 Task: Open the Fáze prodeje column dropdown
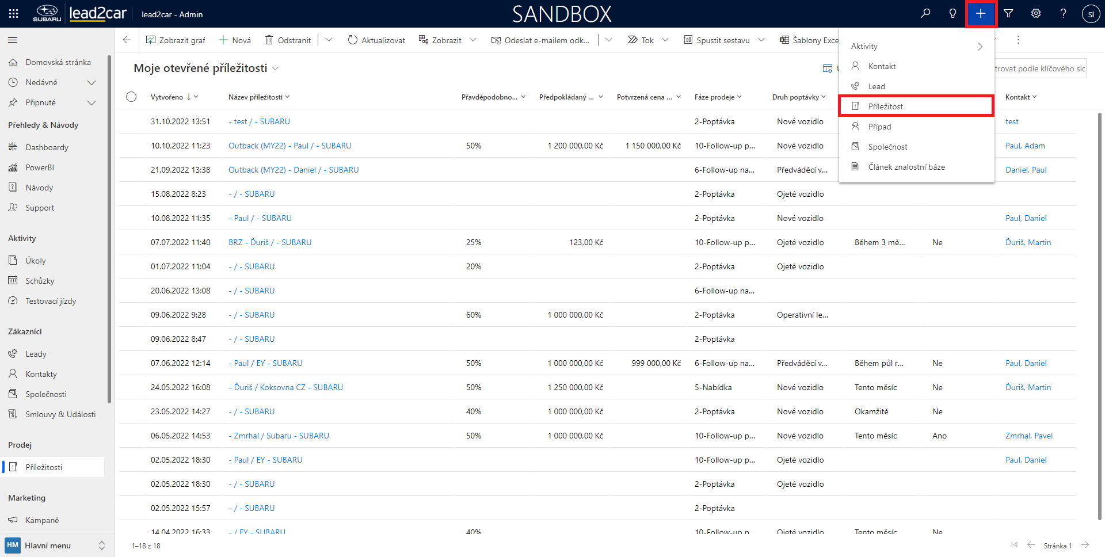coord(740,97)
